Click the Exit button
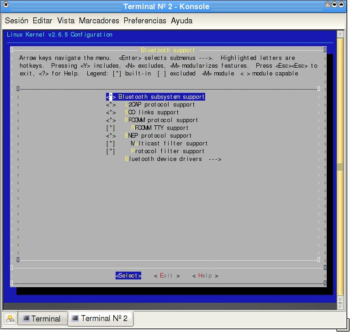The height and width of the screenshot is (332, 350). (167, 276)
